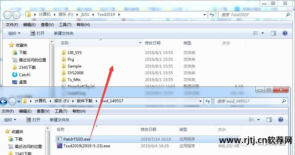Open 下载 in tssd_149517 window sidebar
295x155 pixels.
coord(15,139)
